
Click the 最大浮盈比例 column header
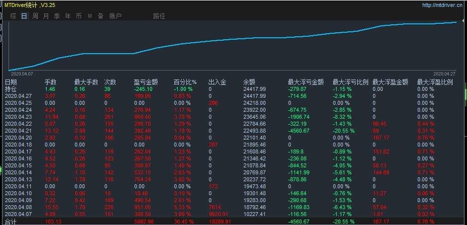click(435, 82)
